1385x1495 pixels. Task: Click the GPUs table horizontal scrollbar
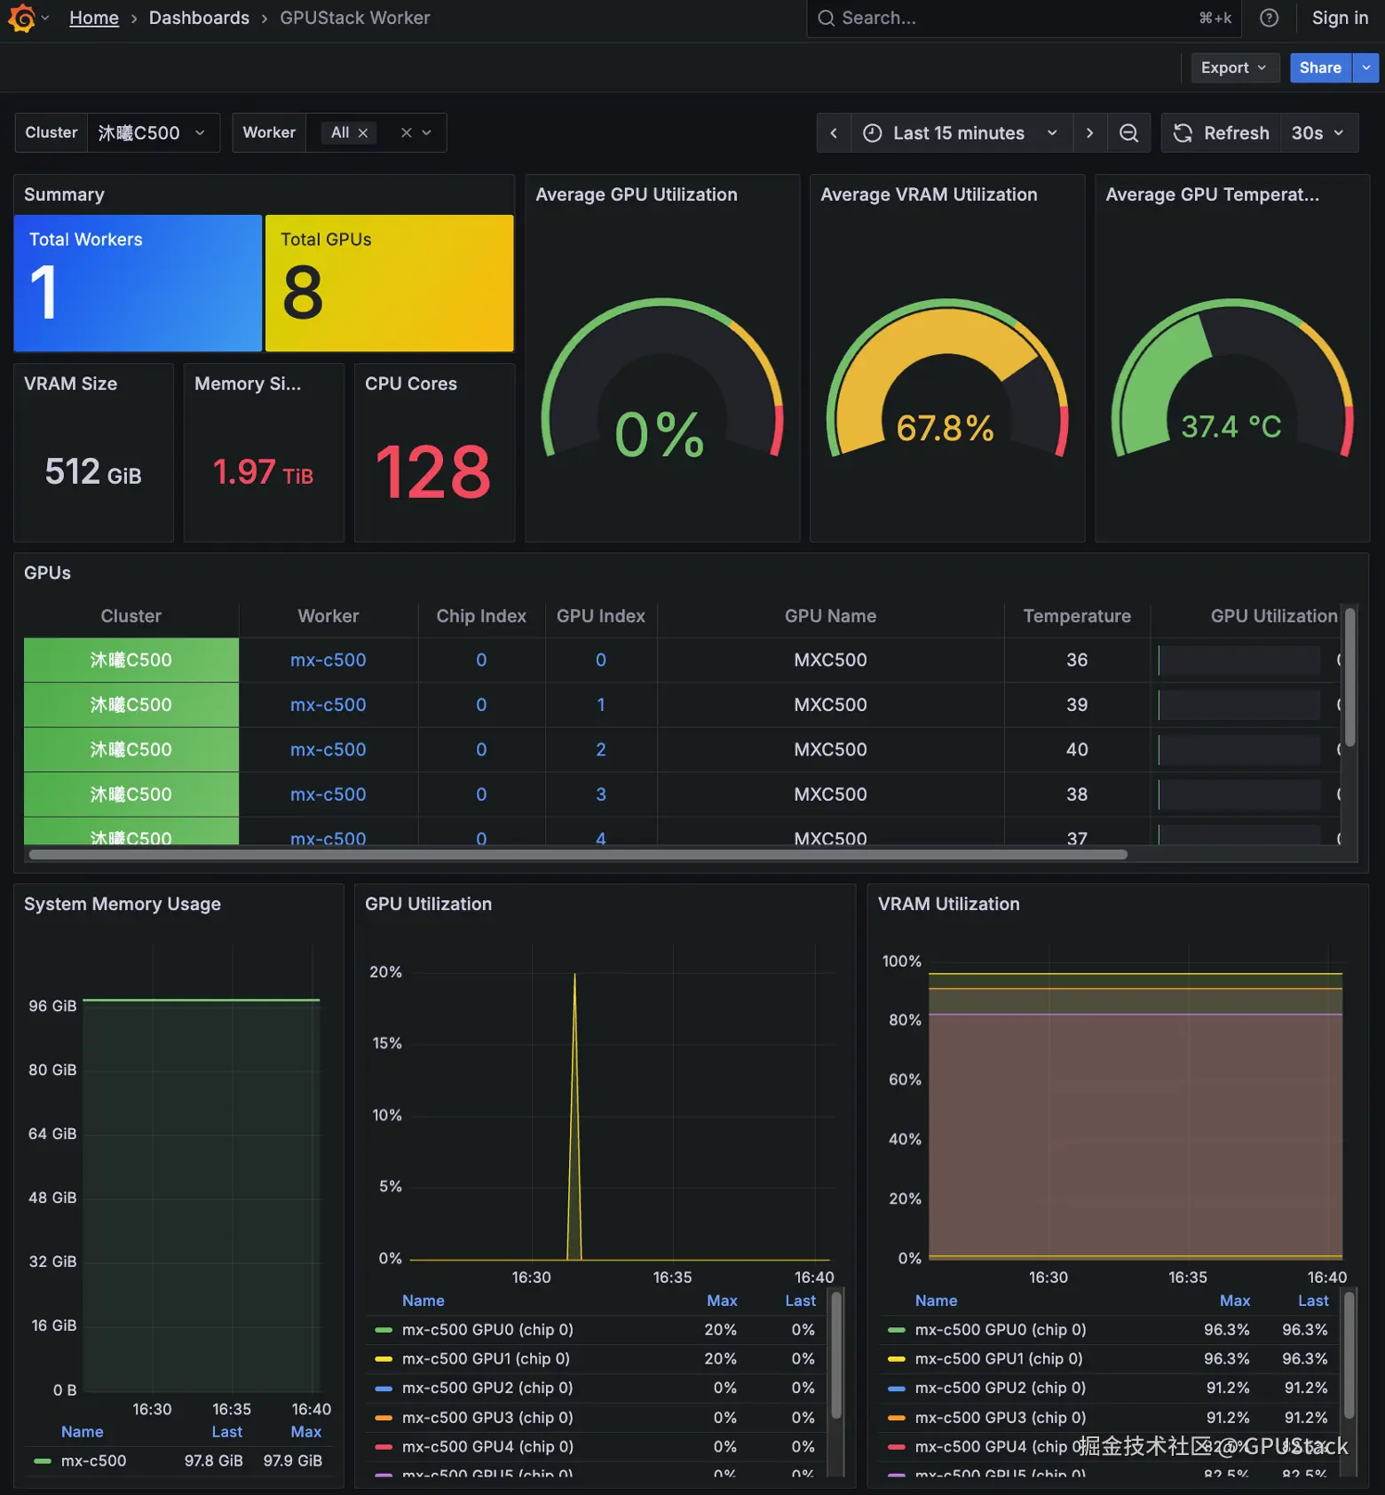point(578,854)
